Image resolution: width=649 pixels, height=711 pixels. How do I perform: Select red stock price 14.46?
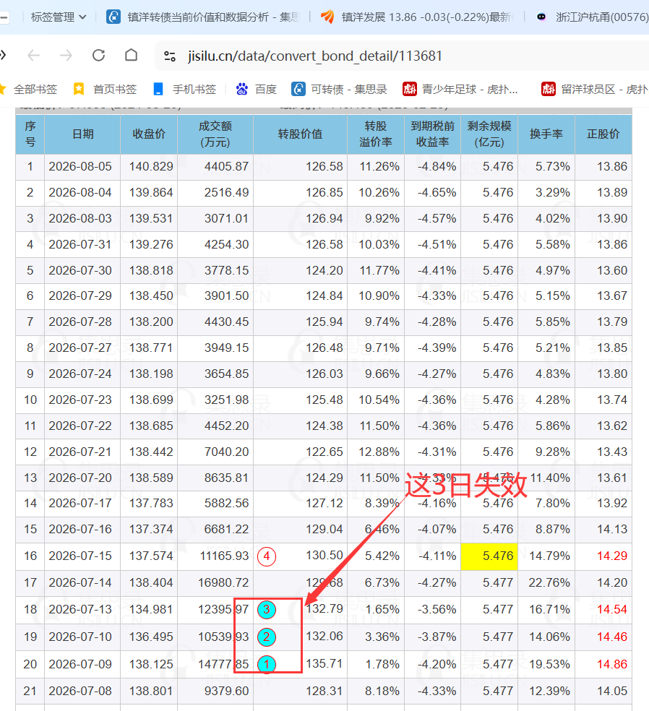[612, 637]
